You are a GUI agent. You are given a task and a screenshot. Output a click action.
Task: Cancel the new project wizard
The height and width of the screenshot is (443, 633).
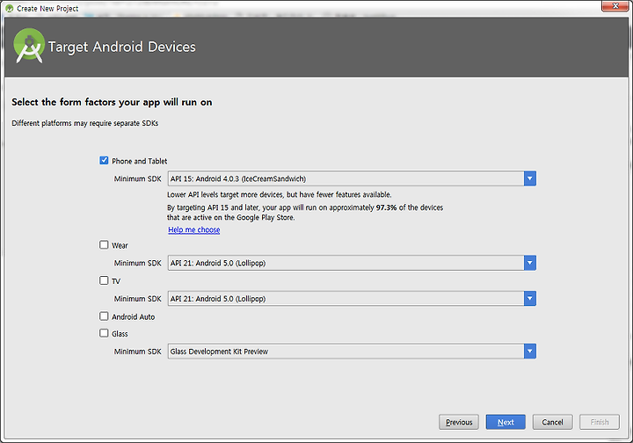click(x=552, y=422)
